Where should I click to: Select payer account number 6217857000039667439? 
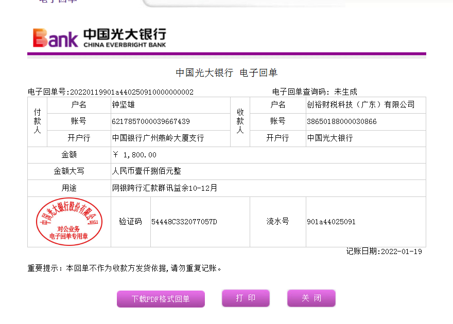point(151,121)
